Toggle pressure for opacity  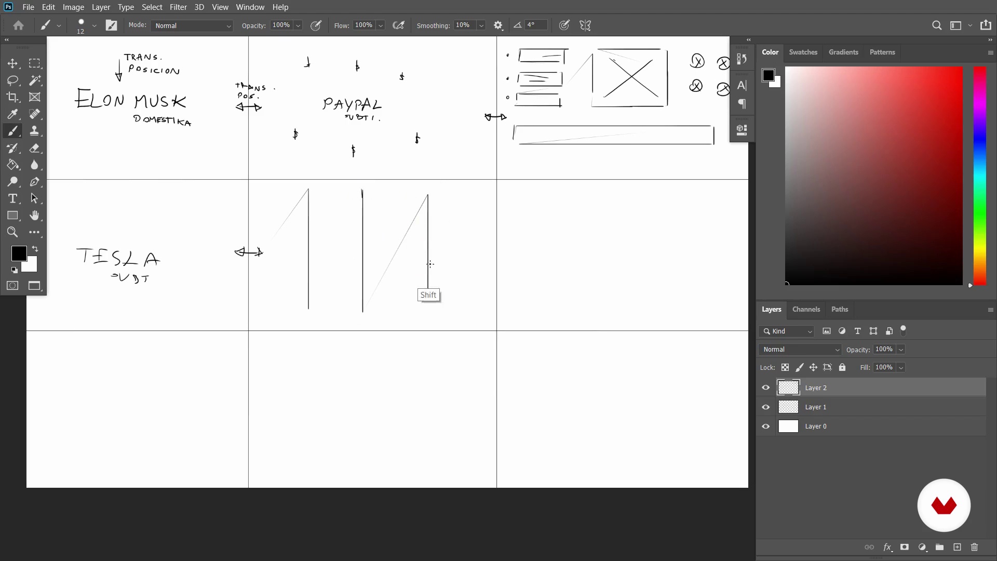click(x=316, y=25)
